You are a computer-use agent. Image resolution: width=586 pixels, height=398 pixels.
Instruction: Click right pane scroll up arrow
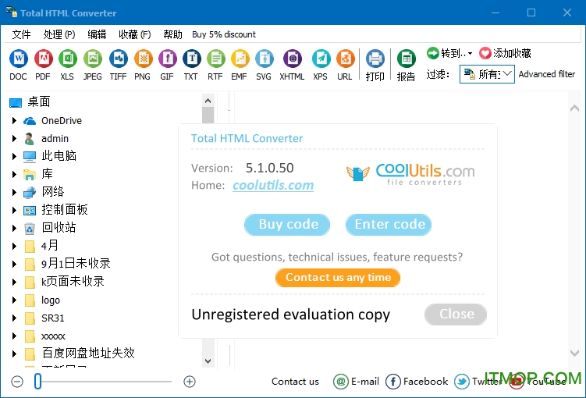pyautogui.click(x=574, y=108)
